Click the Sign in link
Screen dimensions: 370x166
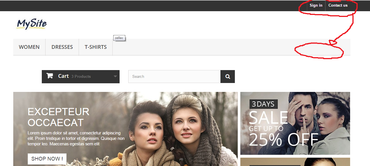click(x=316, y=5)
